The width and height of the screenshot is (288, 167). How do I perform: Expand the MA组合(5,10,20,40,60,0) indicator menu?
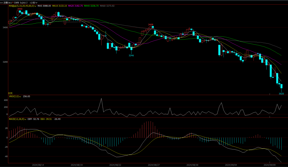tap(22, 6)
